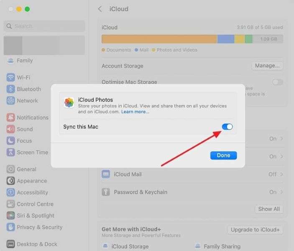Image resolution: width=294 pixels, height=251 pixels.
Task: Toggle the Sync this Mac switch
Action: click(x=227, y=127)
